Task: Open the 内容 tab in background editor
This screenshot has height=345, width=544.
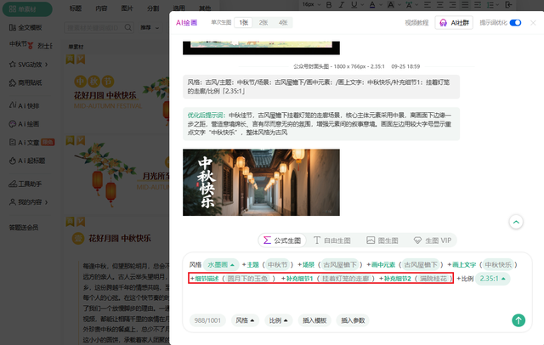Action: pos(101,8)
